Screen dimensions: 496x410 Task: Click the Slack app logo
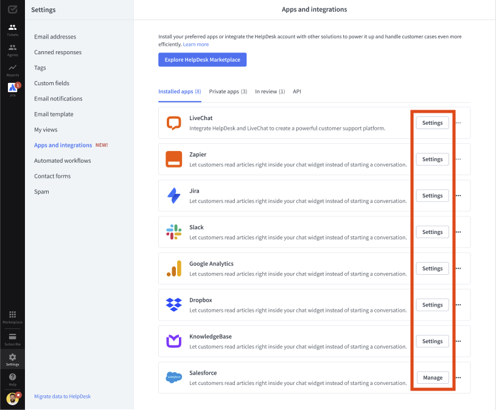(x=173, y=232)
